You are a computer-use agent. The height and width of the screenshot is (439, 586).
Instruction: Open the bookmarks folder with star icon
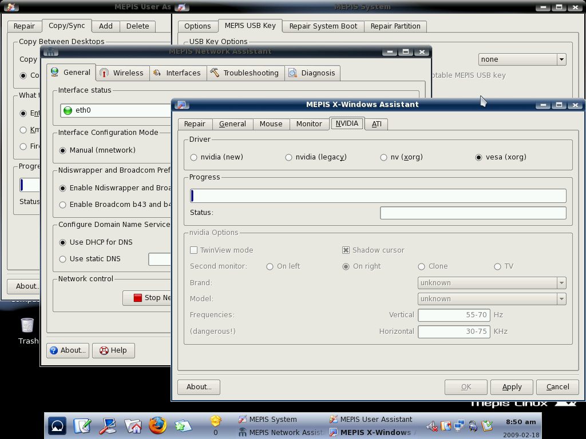(x=183, y=426)
